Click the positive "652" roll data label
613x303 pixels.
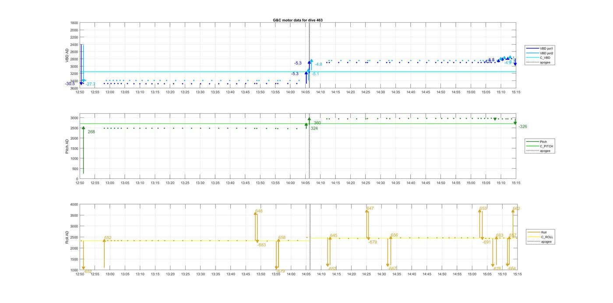(108, 238)
